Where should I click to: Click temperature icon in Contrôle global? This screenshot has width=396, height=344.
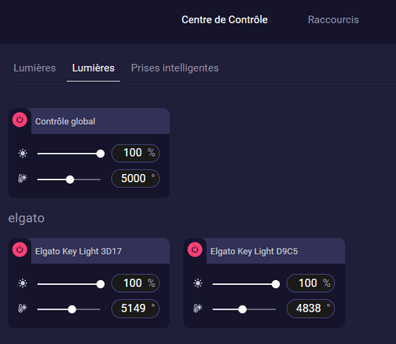(23, 178)
